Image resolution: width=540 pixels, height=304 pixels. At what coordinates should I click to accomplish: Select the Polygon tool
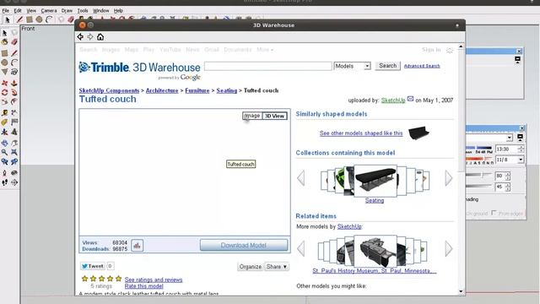(x=4, y=72)
